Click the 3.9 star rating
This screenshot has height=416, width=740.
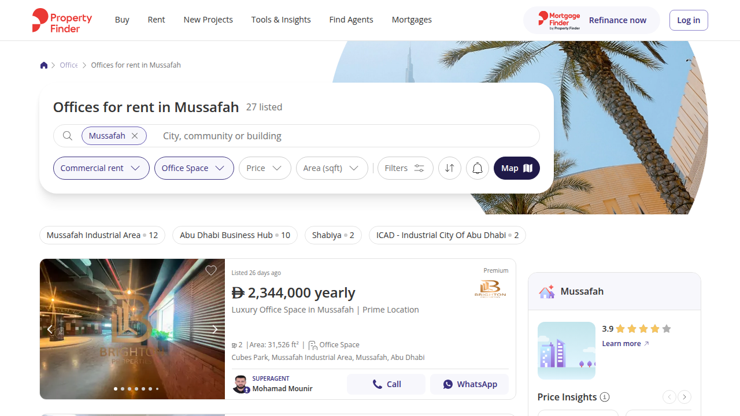click(x=637, y=329)
